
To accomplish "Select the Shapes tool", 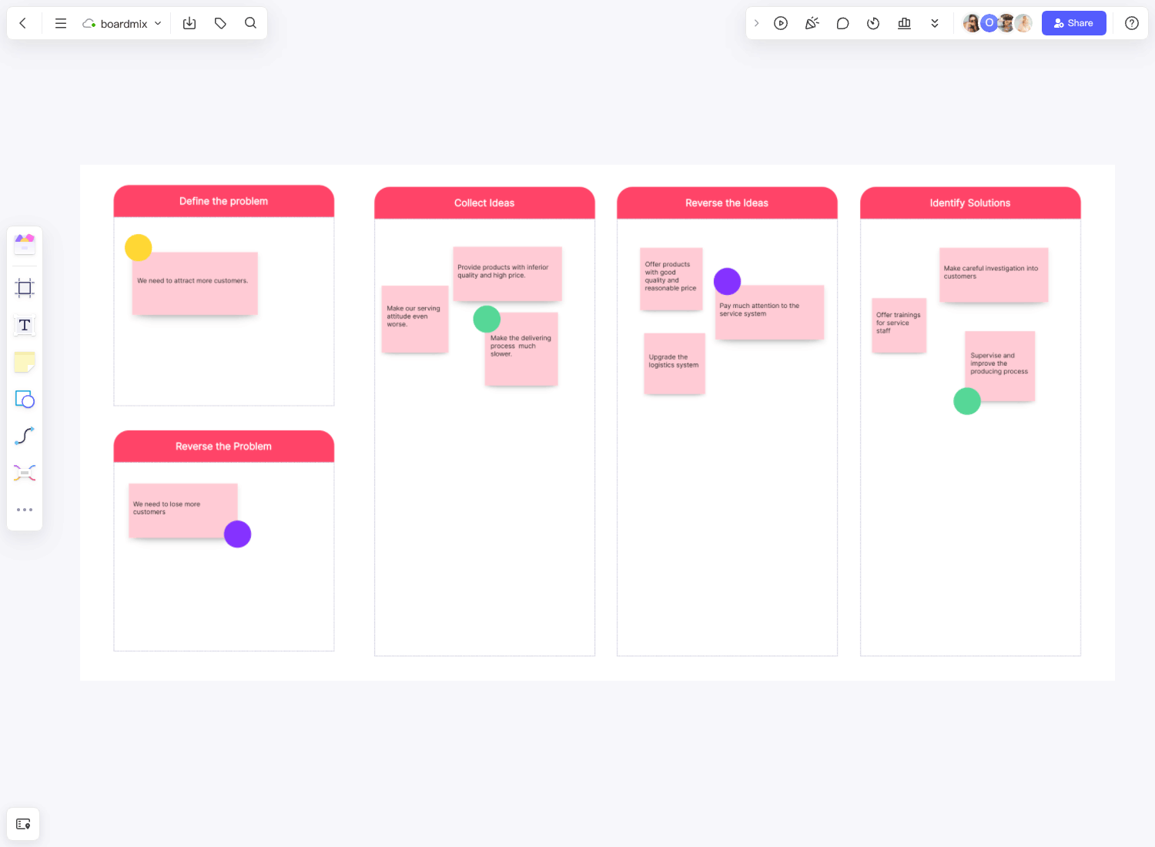I will click(x=25, y=400).
